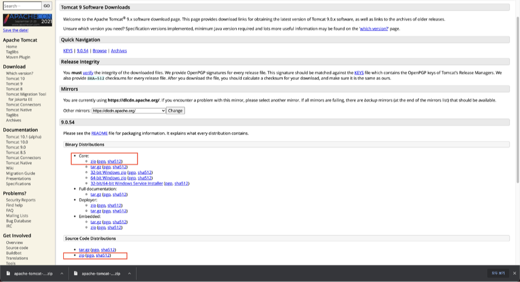This screenshot has height=282, width=520.
Task: Open Tomcat Migration Tool for Jakarta EE
Action: coord(26,97)
